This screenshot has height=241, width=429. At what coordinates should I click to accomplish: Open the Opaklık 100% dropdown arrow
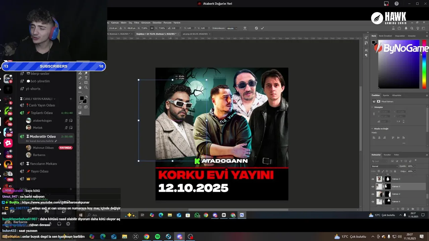(x=415, y=166)
